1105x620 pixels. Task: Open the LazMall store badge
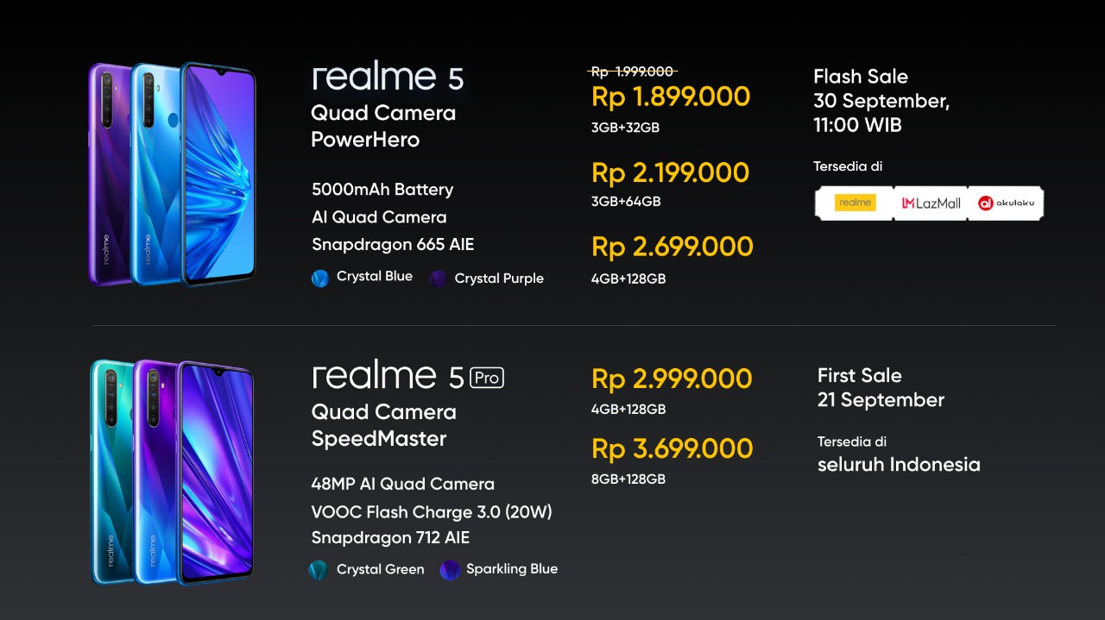[x=931, y=204]
